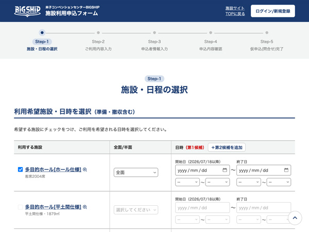Focus the 平土間仕様 start date field
This screenshot has width=309, height=232.
pos(202,208)
